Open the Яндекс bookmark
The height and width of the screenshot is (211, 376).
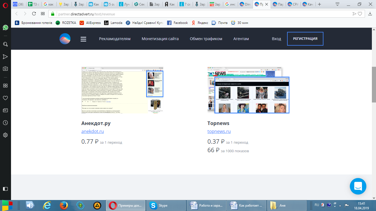200,23
